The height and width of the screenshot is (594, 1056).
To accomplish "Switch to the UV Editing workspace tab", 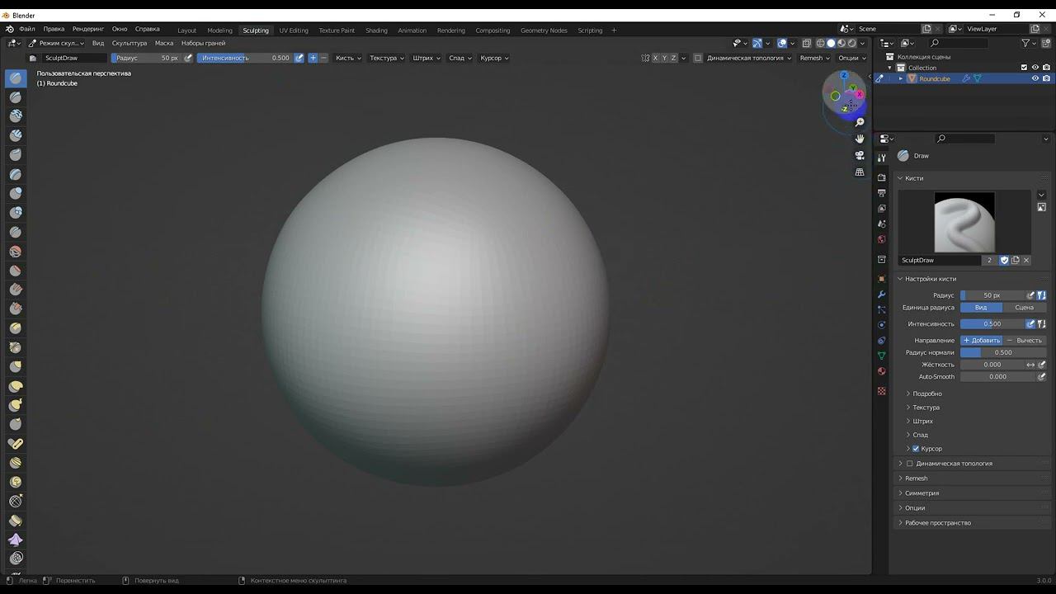I will (x=293, y=31).
